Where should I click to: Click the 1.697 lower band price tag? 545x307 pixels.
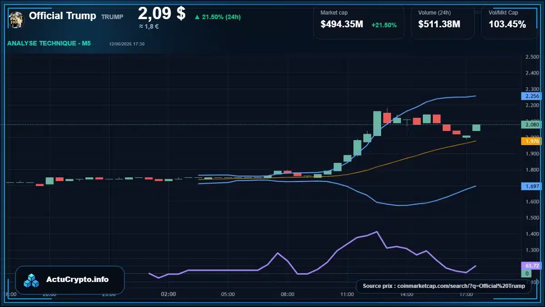coord(532,186)
